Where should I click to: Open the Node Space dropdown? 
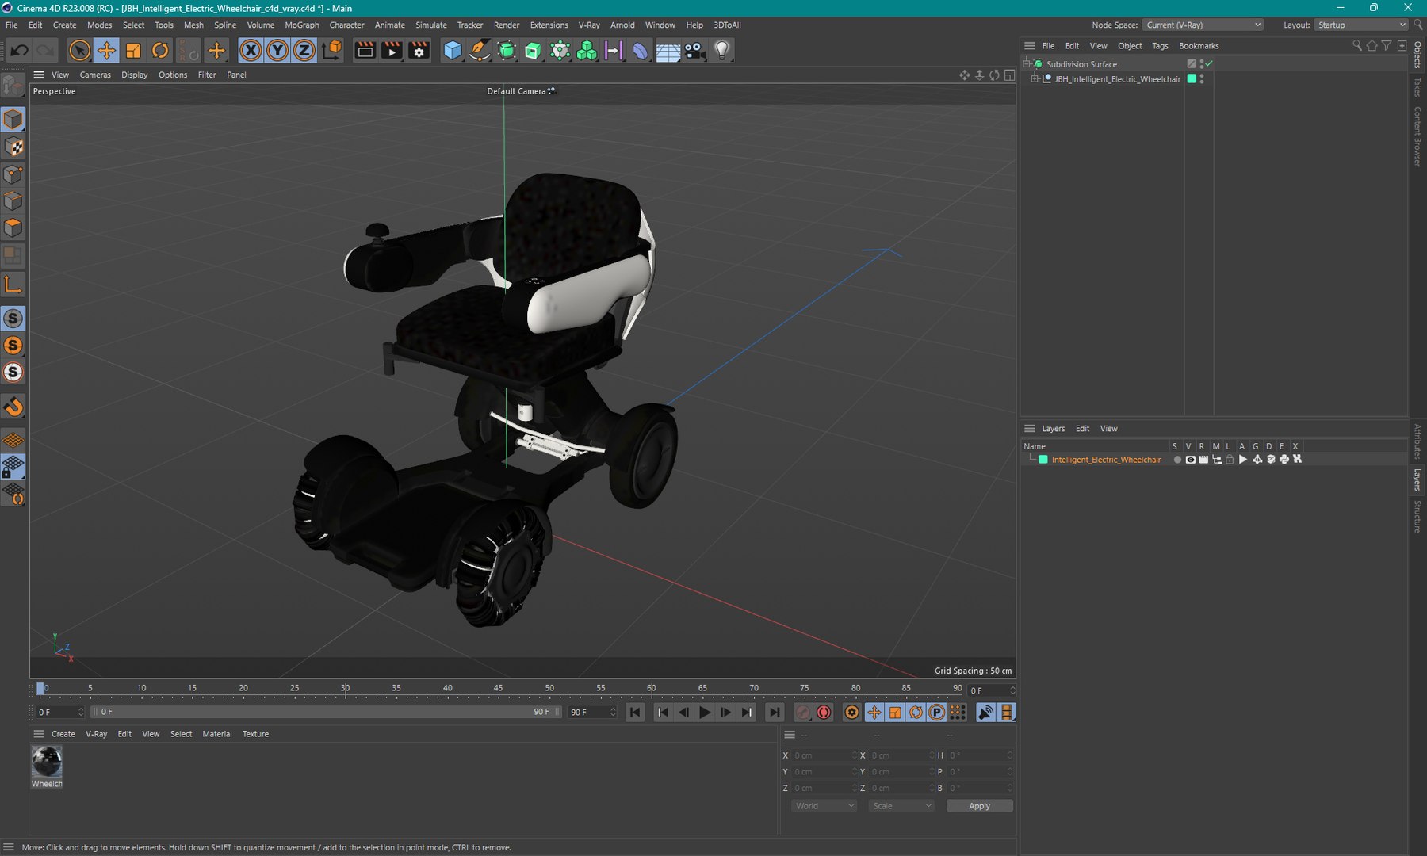(x=1203, y=25)
